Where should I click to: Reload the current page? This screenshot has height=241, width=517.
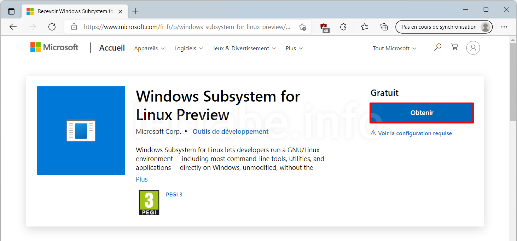[52, 27]
